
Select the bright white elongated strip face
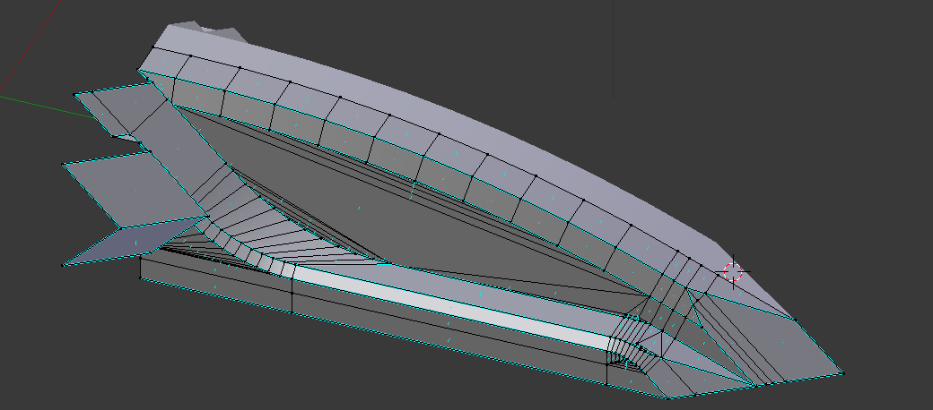click(x=452, y=307)
